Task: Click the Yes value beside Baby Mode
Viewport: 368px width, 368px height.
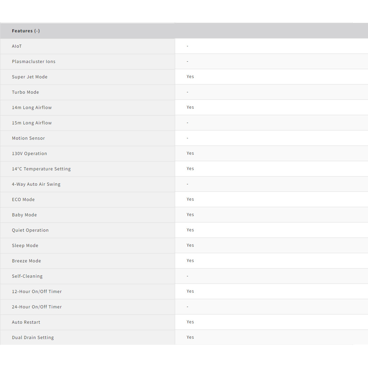Action: tap(190, 215)
